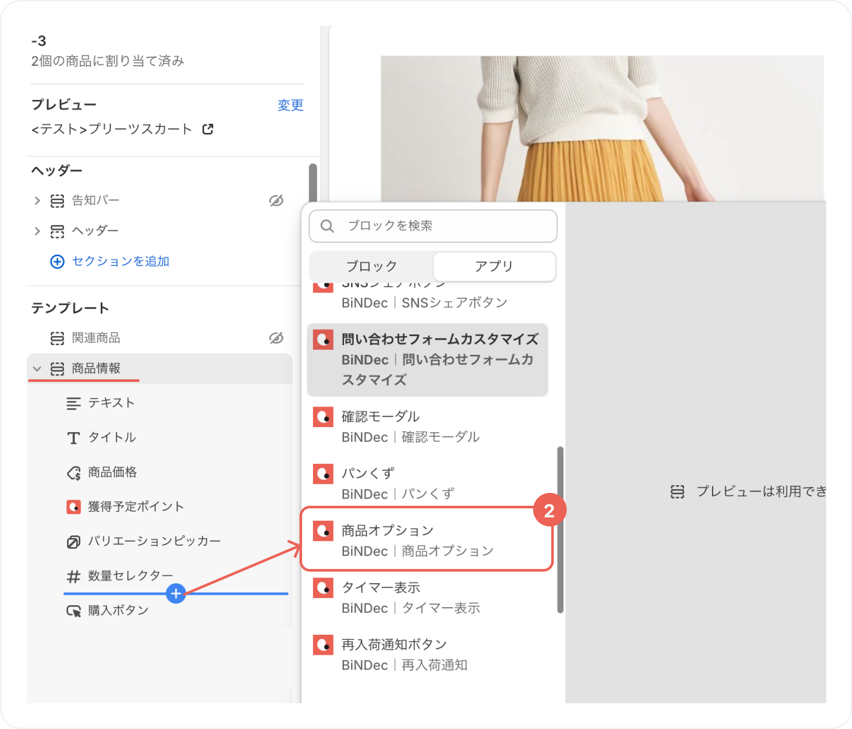The image size is (852, 729).
Task: Click the external link icon beside プリーツスカート
Action: pyautogui.click(x=208, y=129)
